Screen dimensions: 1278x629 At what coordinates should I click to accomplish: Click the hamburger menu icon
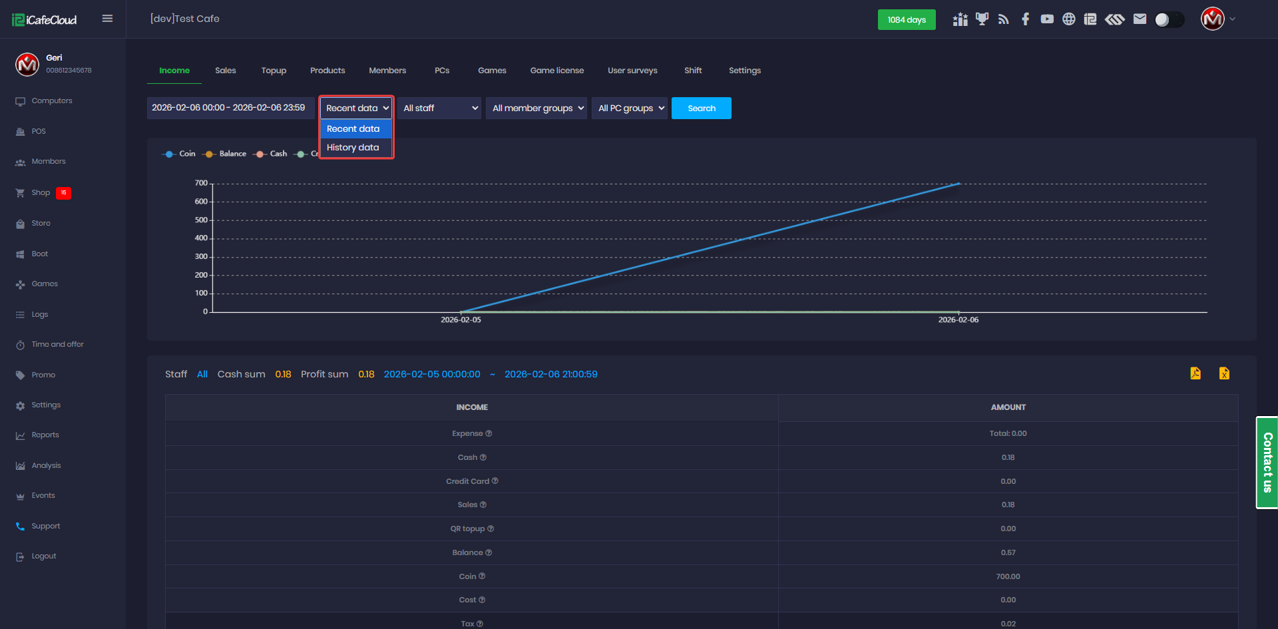(x=107, y=19)
